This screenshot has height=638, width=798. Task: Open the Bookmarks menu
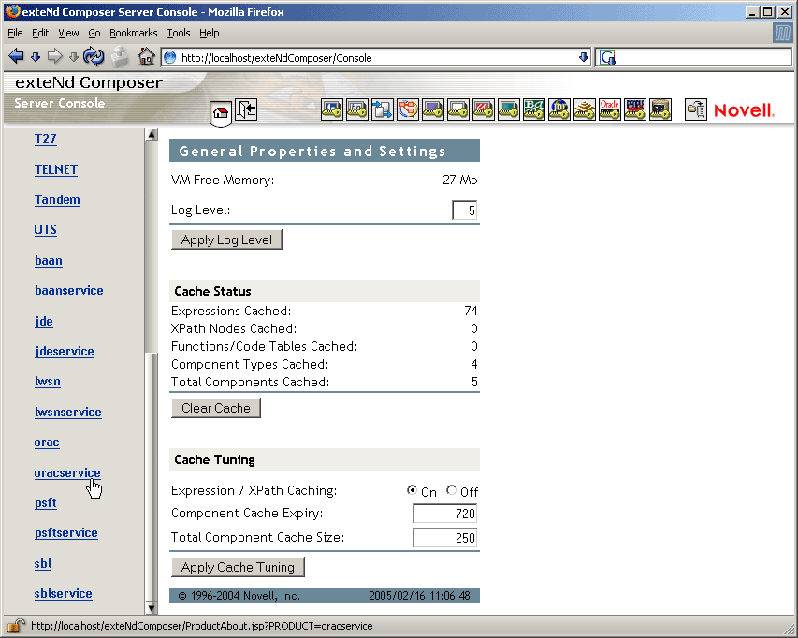tap(134, 33)
